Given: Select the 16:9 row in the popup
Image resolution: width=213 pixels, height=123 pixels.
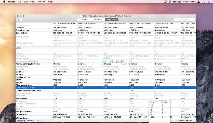Looking at the screenshot, I should coord(159,105).
